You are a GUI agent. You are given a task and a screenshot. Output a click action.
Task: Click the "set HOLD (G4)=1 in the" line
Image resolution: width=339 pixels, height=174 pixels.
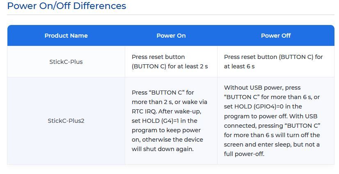pyautogui.click(x=164, y=121)
